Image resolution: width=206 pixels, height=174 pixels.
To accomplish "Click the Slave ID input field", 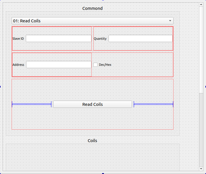I will coord(58,39).
